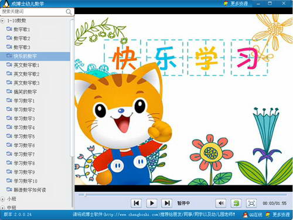Open 英文数字歌3 in the list
This screenshot has height=220, width=293.
tap(26, 83)
